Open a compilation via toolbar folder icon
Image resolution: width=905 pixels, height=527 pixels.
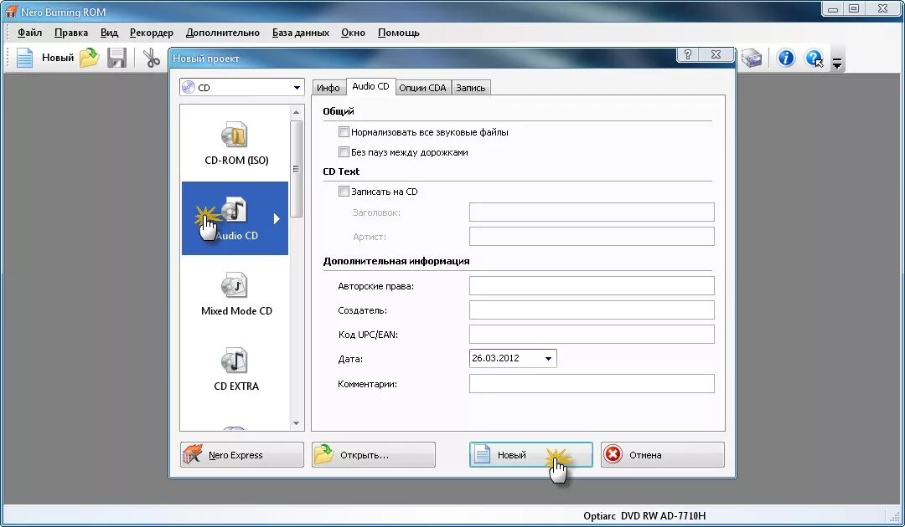point(90,58)
